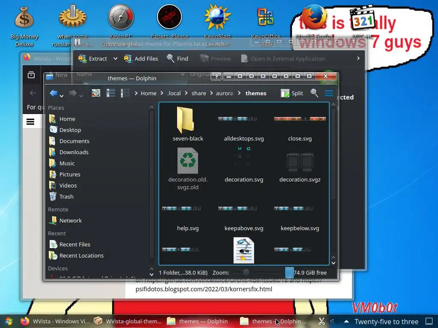Open back history dropdown arrow in Dolphin
This screenshot has height=328, width=438.
coord(62,96)
